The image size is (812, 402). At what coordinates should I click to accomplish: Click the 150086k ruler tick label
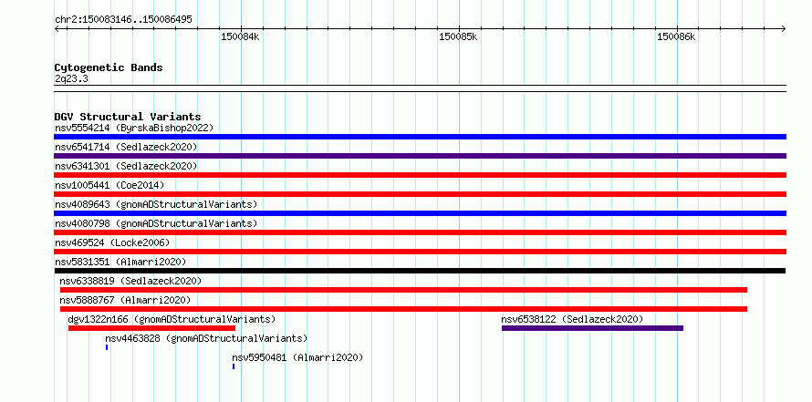(x=676, y=36)
